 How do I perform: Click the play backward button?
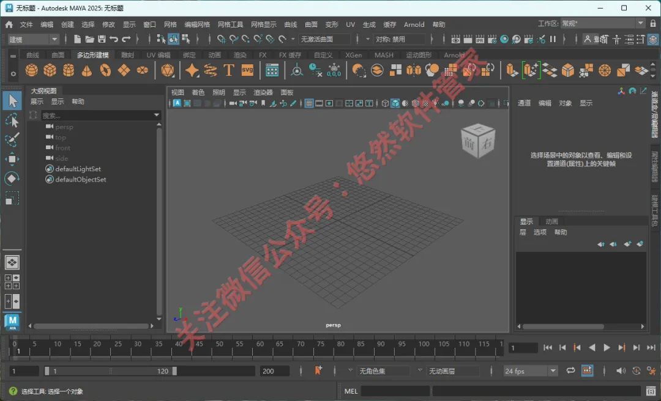[x=592, y=347]
